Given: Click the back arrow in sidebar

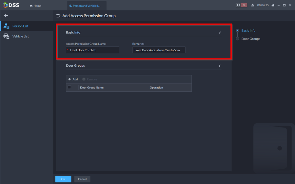Looking at the screenshot, I should (x=6, y=15).
